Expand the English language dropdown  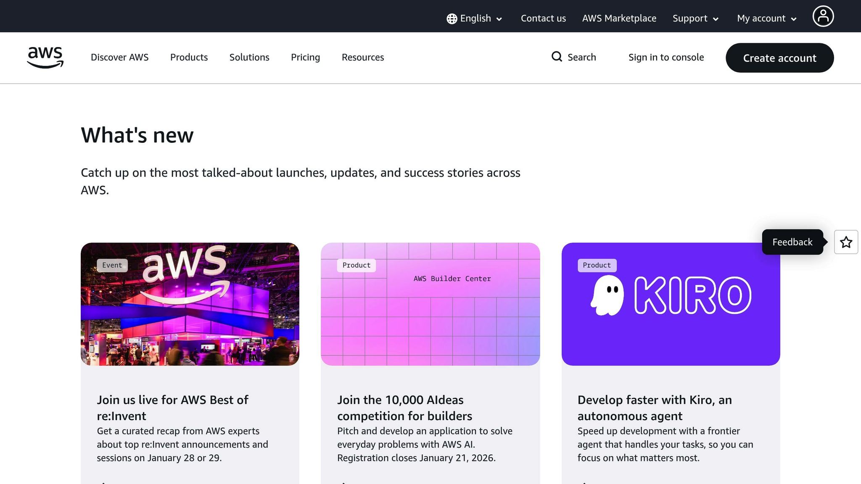(x=475, y=18)
